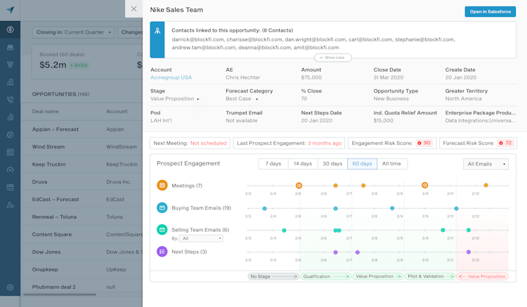The width and height of the screenshot is (527, 307).
Task: Open the binoculars icon in left sidebar
Action: click(x=10, y=47)
